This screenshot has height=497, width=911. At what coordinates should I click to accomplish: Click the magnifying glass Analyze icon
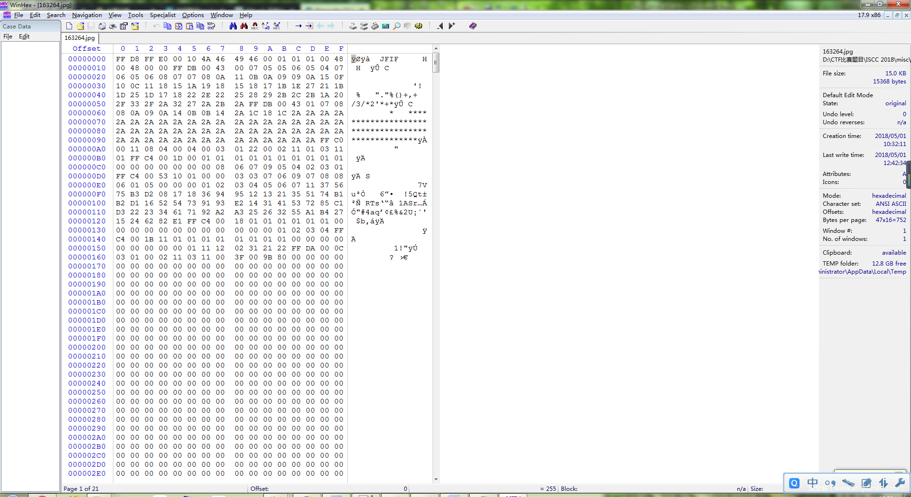click(397, 26)
